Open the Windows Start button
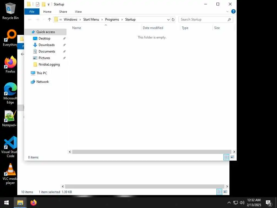 [x=6, y=203]
